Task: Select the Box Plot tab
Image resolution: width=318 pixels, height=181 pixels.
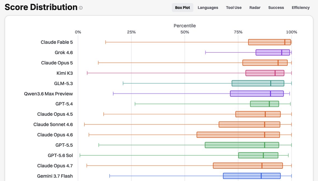Action: coord(182,8)
